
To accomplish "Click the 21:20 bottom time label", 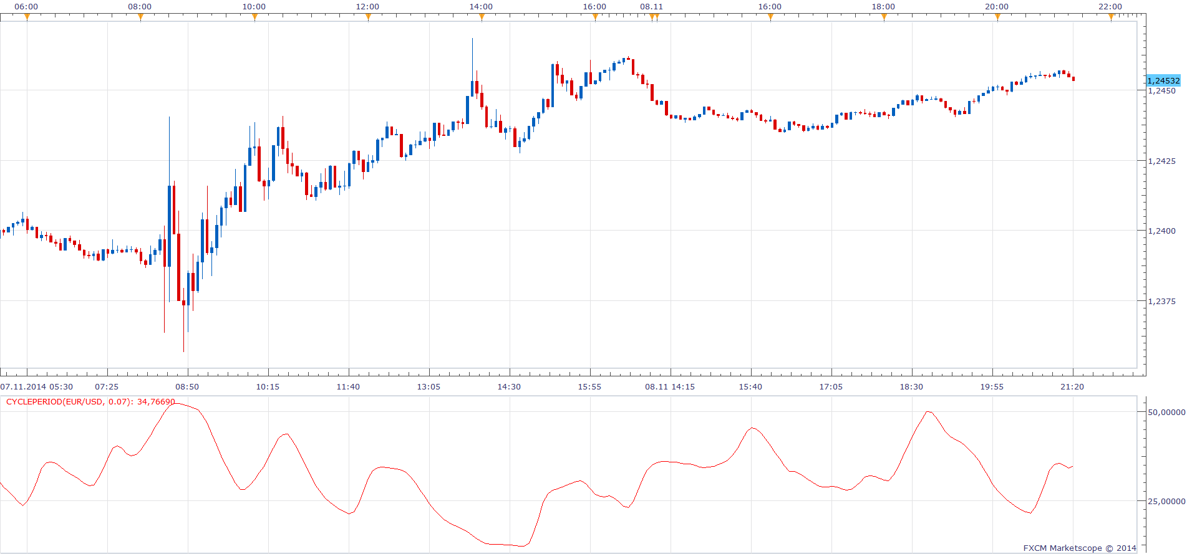I will [x=1072, y=386].
